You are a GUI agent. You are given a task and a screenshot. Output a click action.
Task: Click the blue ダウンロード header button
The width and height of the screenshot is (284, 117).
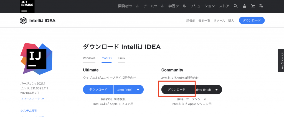252,20
